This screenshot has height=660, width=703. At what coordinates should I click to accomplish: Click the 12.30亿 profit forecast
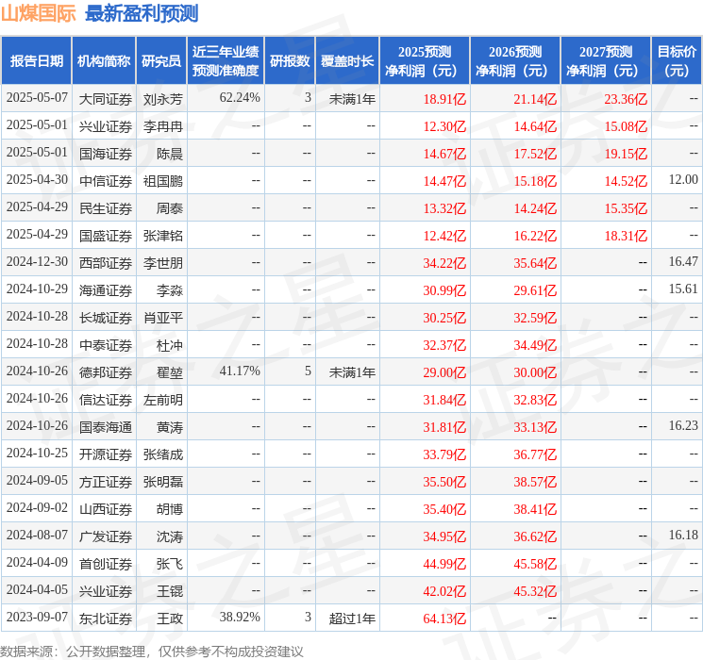(444, 126)
